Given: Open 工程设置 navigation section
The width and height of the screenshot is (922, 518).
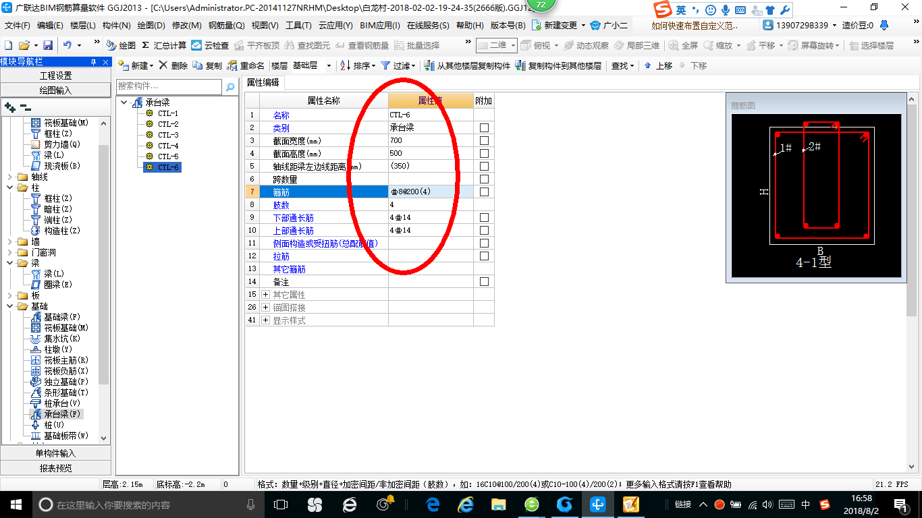Looking at the screenshot, I should click(55, 76).
